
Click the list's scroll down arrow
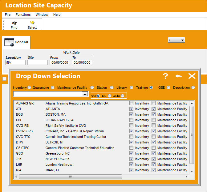click(x=192, y=172)
